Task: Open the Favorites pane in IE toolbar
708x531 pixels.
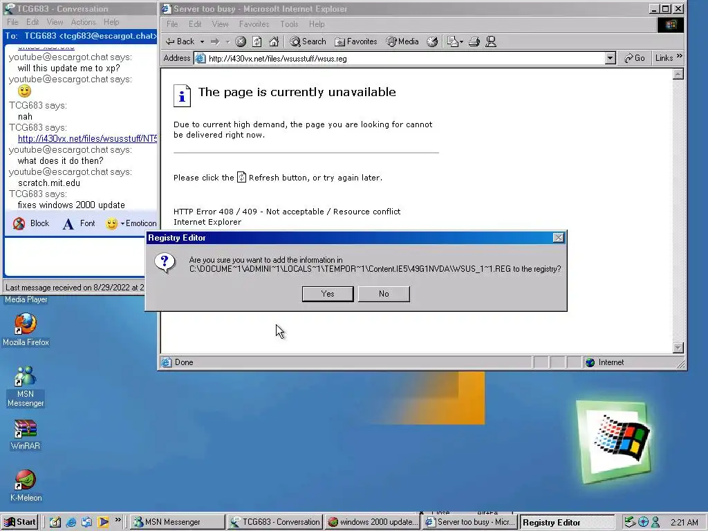Action: coord(356,41)
